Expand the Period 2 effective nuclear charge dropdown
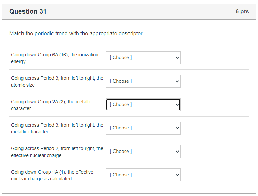 (143, 152)
